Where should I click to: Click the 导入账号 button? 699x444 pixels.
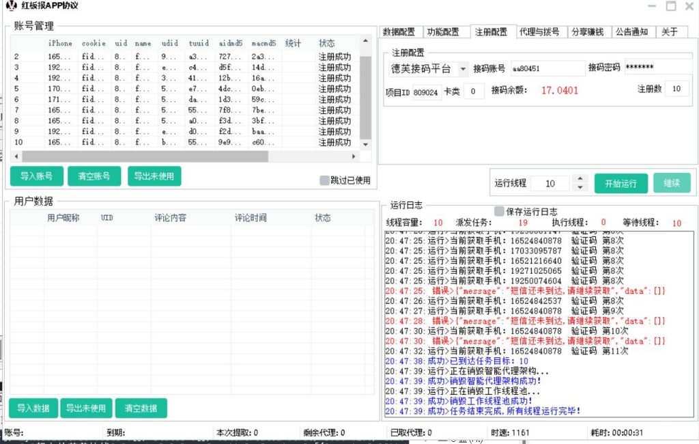pos(35,176)
